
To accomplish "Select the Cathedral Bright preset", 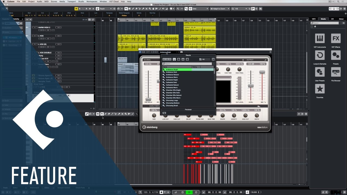I will [188, 80].
